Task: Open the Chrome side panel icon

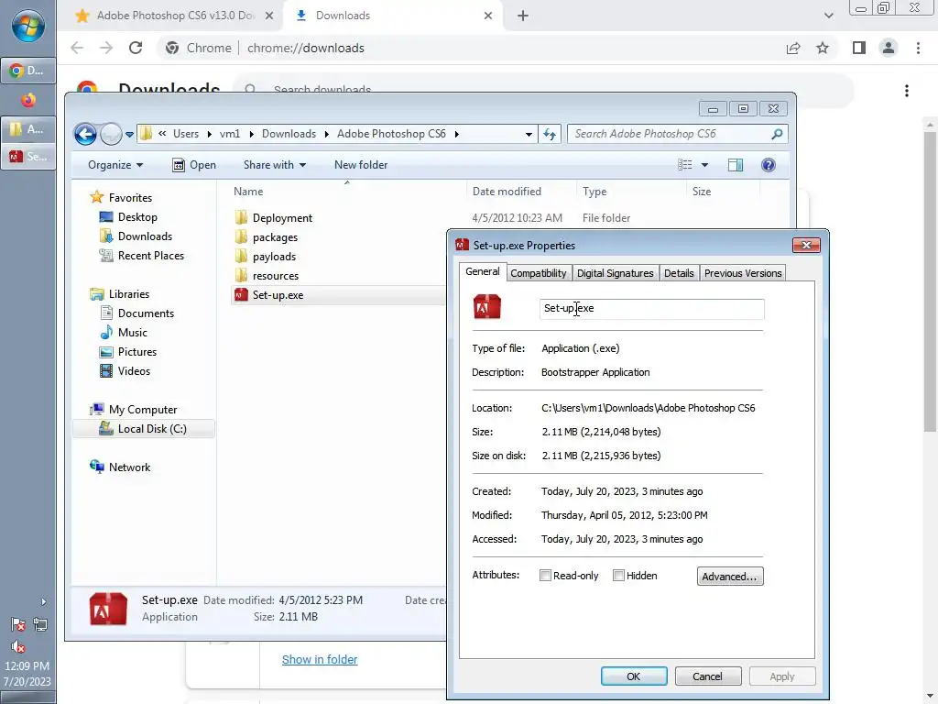Action: 859,48
